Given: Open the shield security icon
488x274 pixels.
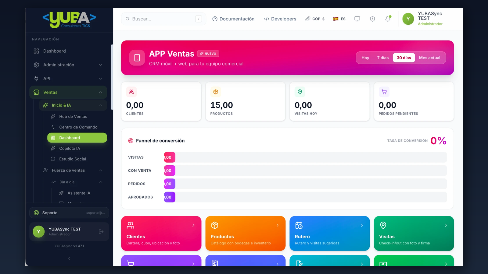Looking at the screenshot, I should tap(372, 19).
